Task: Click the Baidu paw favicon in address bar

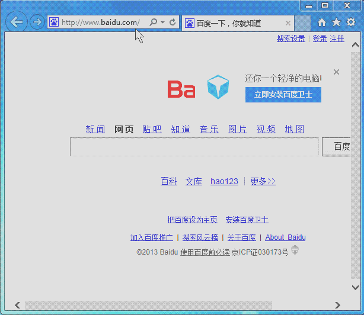Action: point(53,22)
